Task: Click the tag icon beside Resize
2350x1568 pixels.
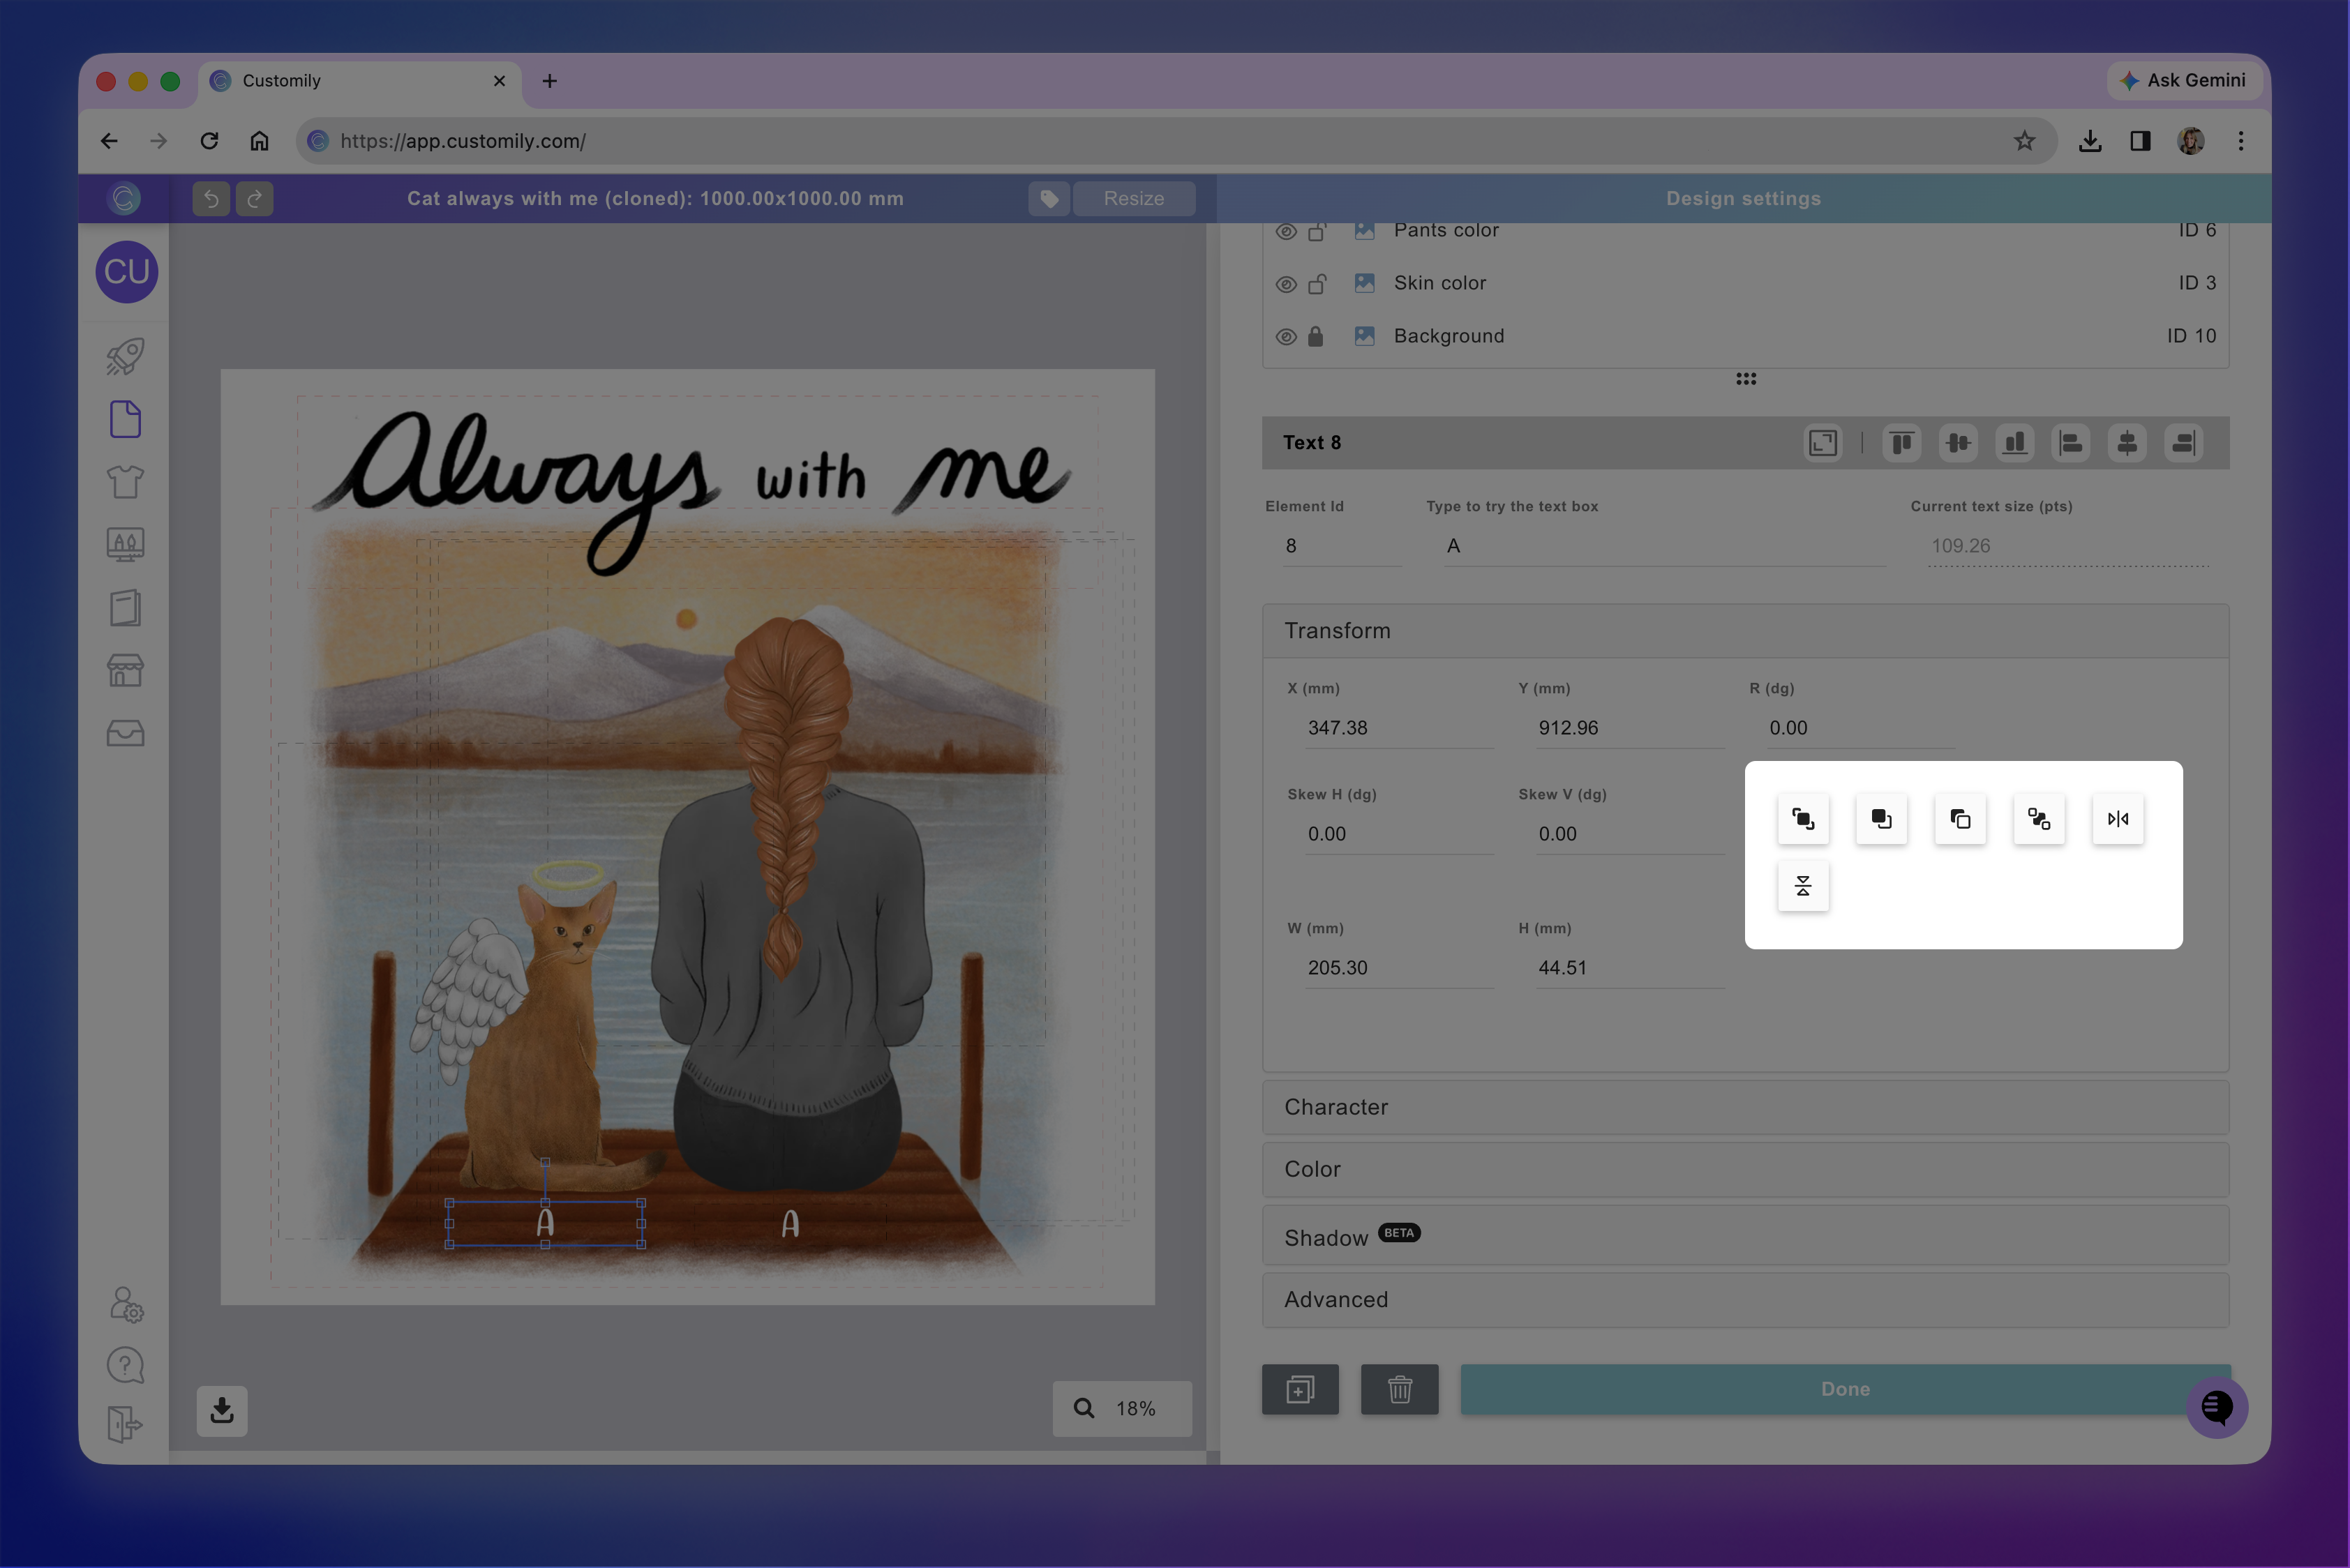Action: point(1049,199)
